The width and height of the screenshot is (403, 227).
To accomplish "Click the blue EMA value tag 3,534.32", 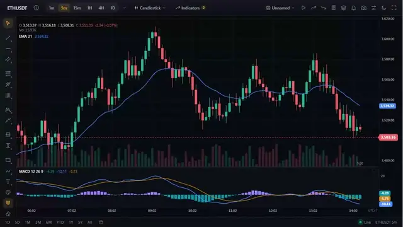I will 387,106.
